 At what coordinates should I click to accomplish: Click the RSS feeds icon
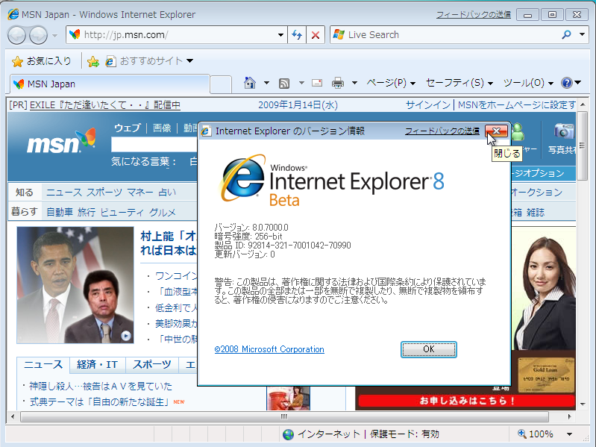pyautogui.click(x=284, y=83)
